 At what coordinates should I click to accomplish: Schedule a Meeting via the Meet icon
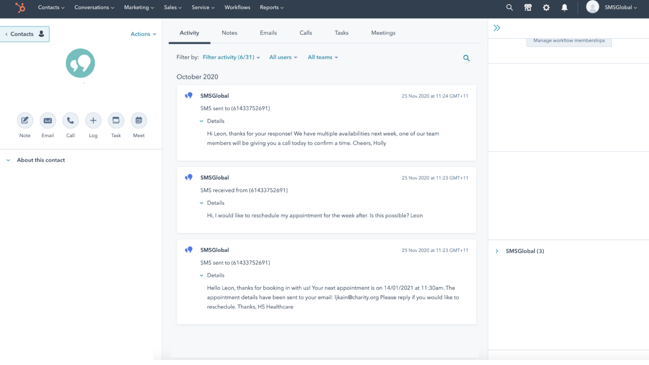click(x=138, y=120)
